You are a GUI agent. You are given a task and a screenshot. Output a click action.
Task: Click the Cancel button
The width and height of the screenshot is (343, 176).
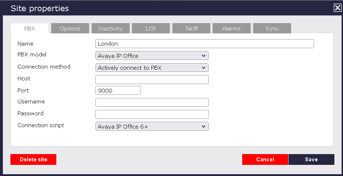coord(265,159)
